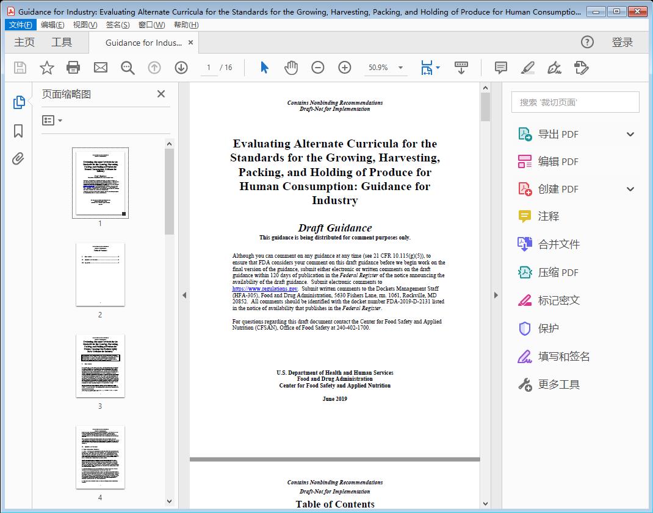Toggle the page thumbnails sidebar panel
This screenshot has width=653, height=513.
tap(18, 103)
